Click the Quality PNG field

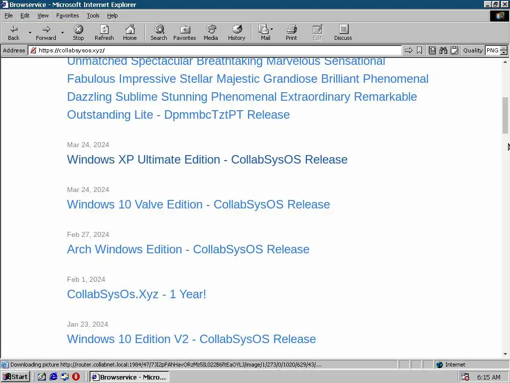coord(493,50)
